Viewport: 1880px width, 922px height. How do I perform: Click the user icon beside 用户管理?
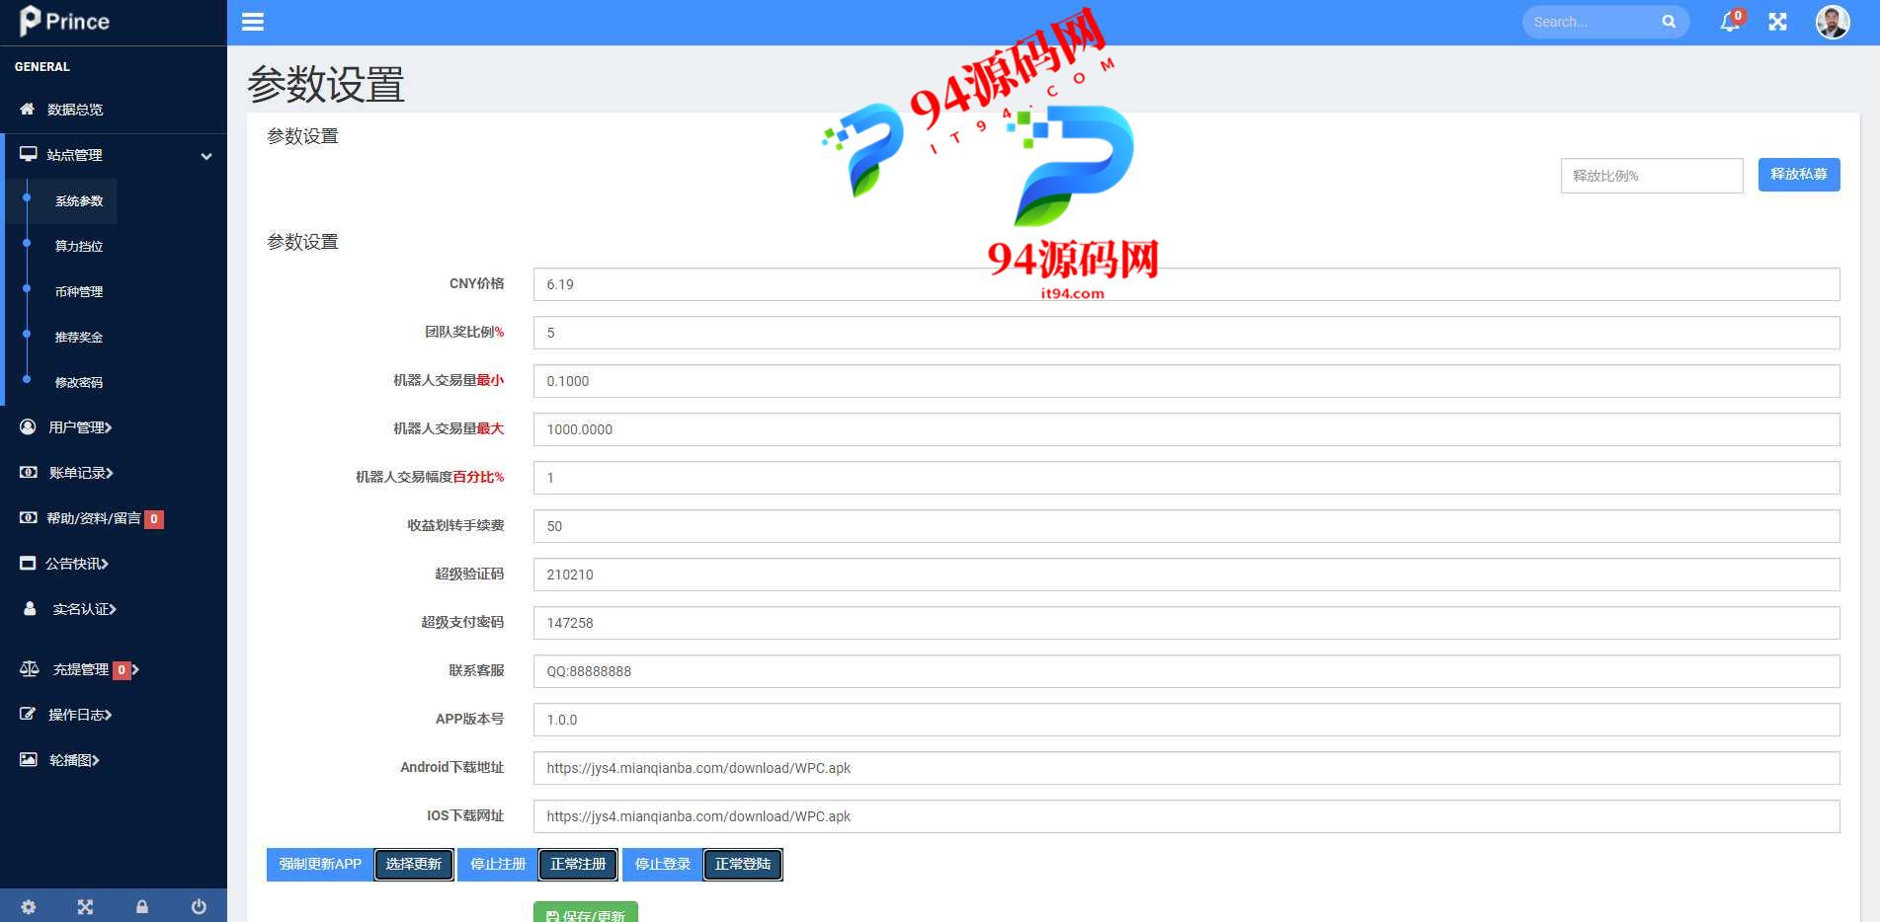[x=28, y=426]
